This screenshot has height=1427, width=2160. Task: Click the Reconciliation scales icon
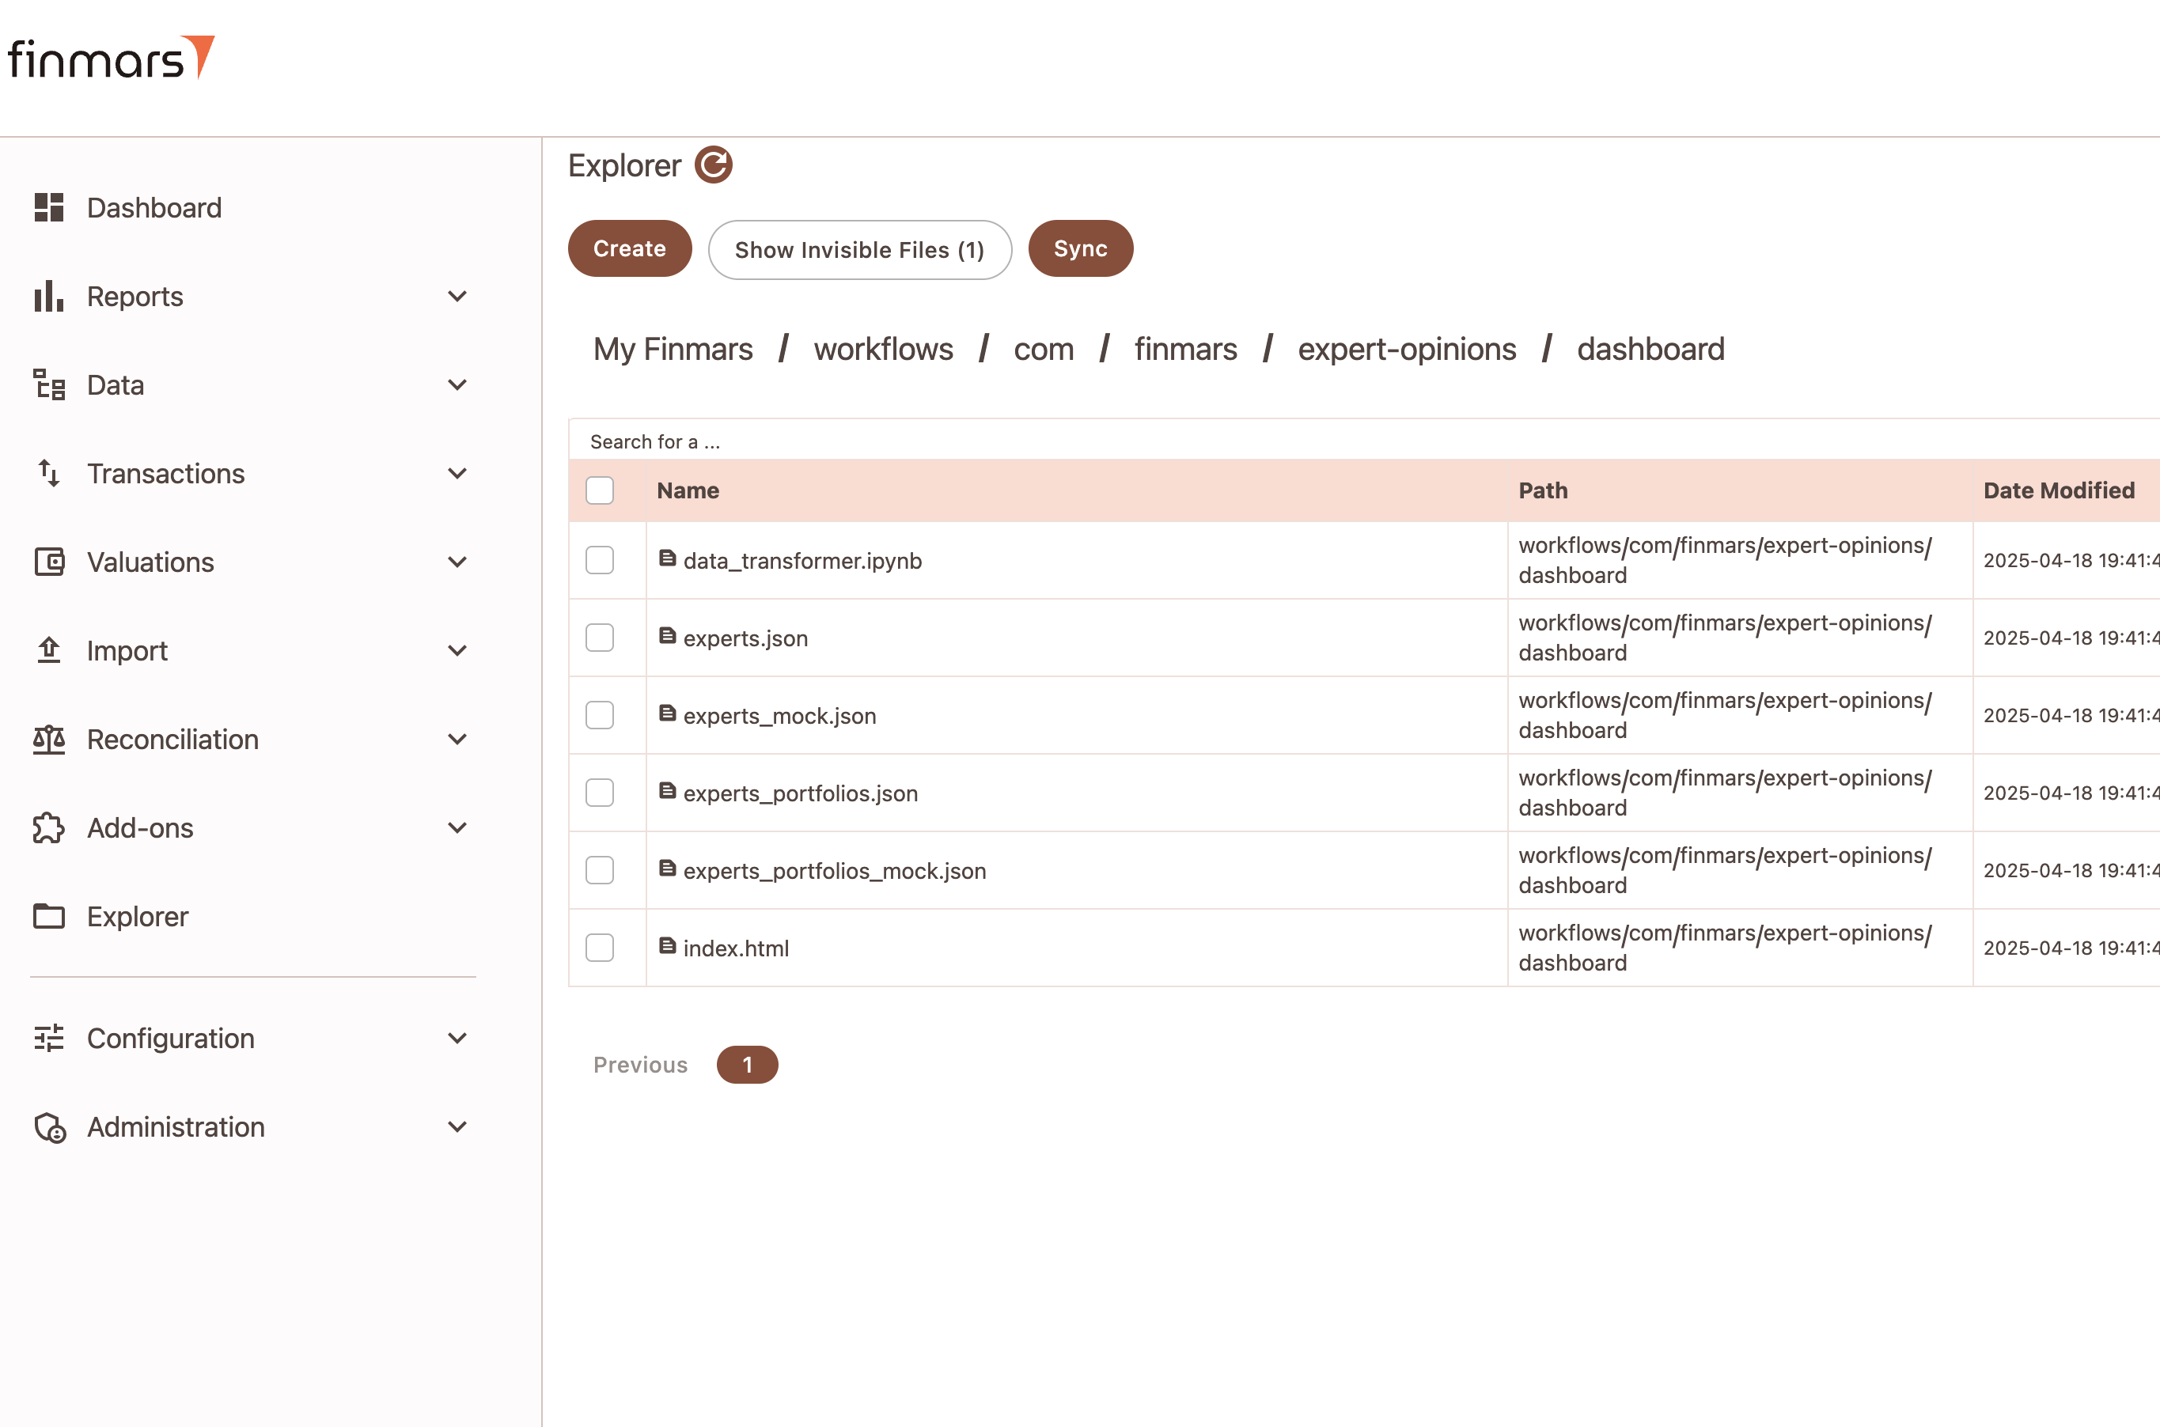coord(48,739)
